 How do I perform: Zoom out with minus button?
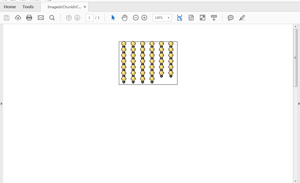(x=136, y=18)
